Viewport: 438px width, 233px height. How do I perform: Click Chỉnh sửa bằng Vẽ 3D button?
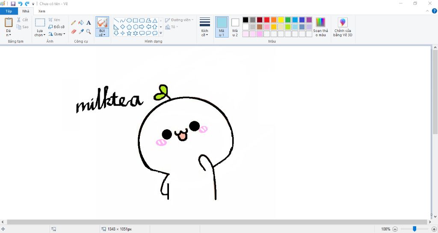pyautogui.click(x=343, y=27)
